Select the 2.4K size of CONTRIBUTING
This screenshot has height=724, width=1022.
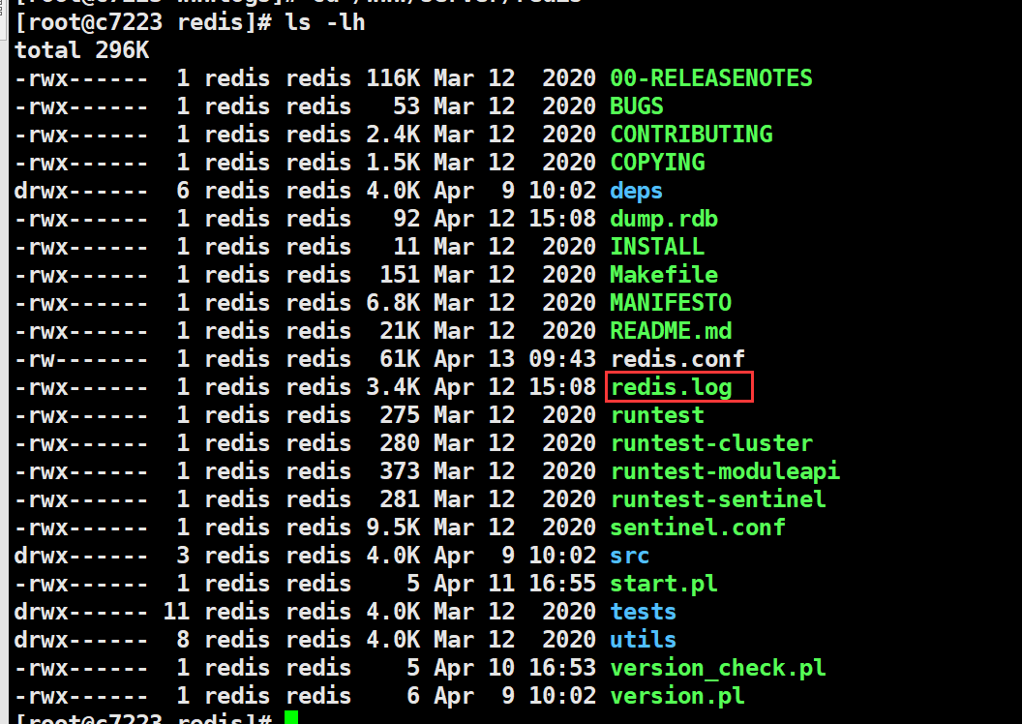point(393,135)
